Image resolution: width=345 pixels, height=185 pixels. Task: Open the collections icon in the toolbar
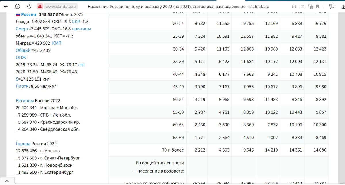point(331,6)
